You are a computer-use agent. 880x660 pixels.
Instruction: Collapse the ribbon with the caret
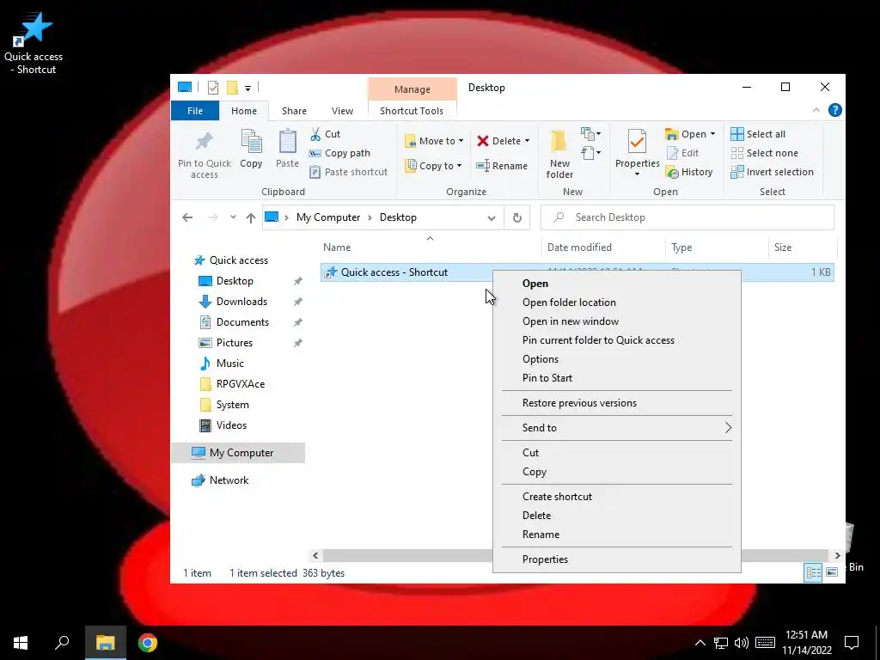tap(816, 111)
